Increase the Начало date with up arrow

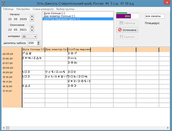click(32, 16)
